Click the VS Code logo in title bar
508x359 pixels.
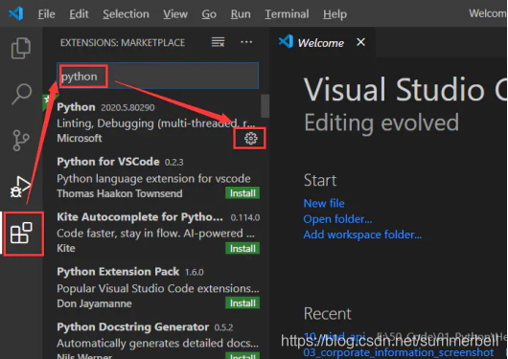pyautogui.click(x=16, y=13)
